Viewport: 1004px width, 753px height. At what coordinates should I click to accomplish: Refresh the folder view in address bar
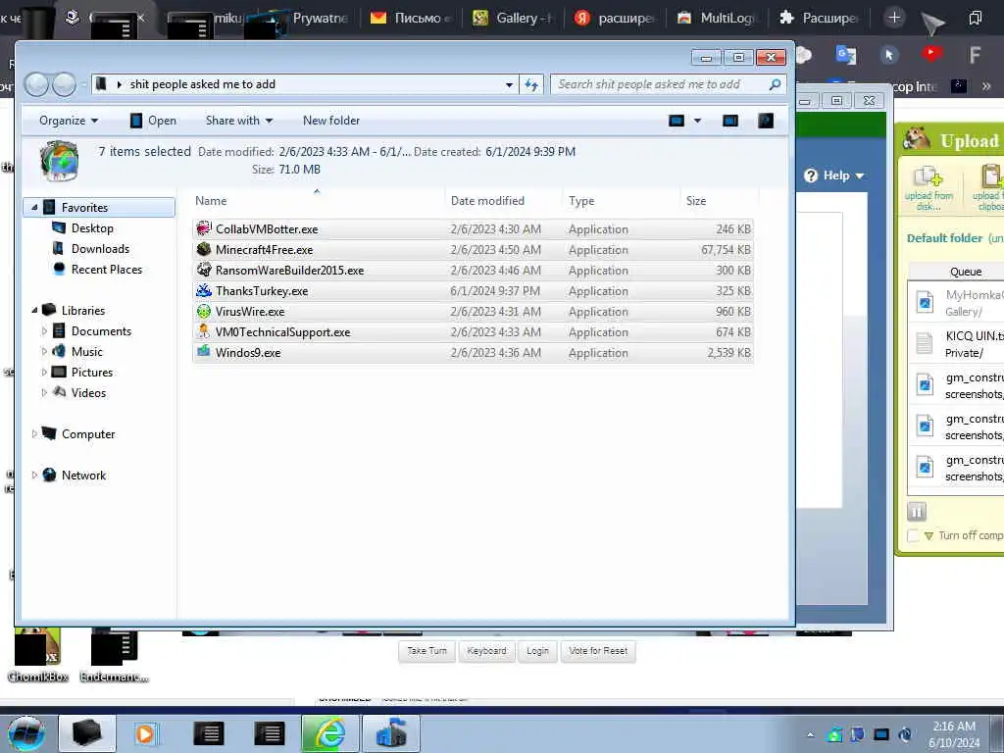click(x=531, y=84)
